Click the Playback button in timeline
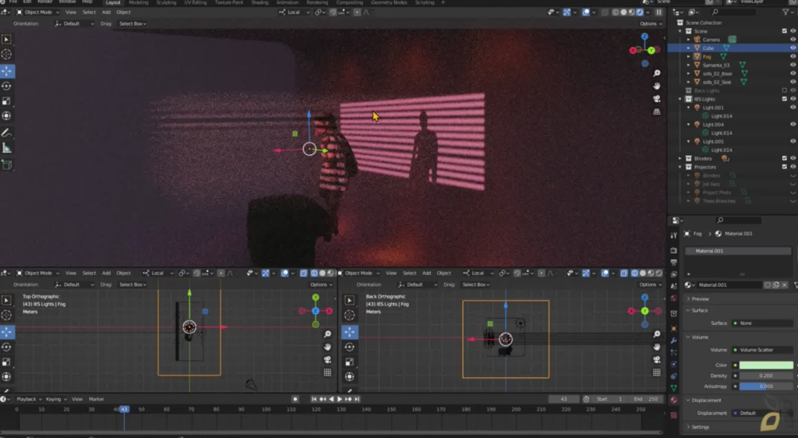Viewport: 798px width, 438px height. pos(26,399)
